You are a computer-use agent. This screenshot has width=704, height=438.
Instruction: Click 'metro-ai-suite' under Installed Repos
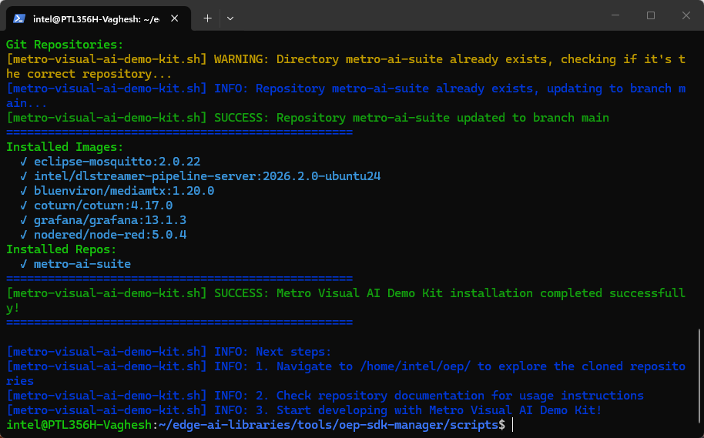(x=82, y=263)
